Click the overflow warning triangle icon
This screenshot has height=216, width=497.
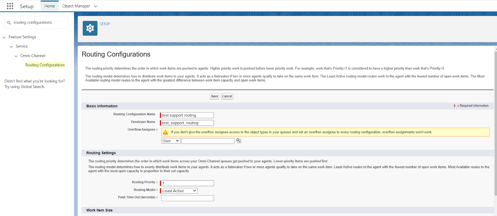166,132
